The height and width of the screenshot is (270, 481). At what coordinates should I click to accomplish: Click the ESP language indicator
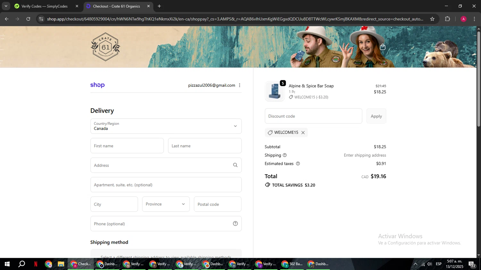coord(439,264)
